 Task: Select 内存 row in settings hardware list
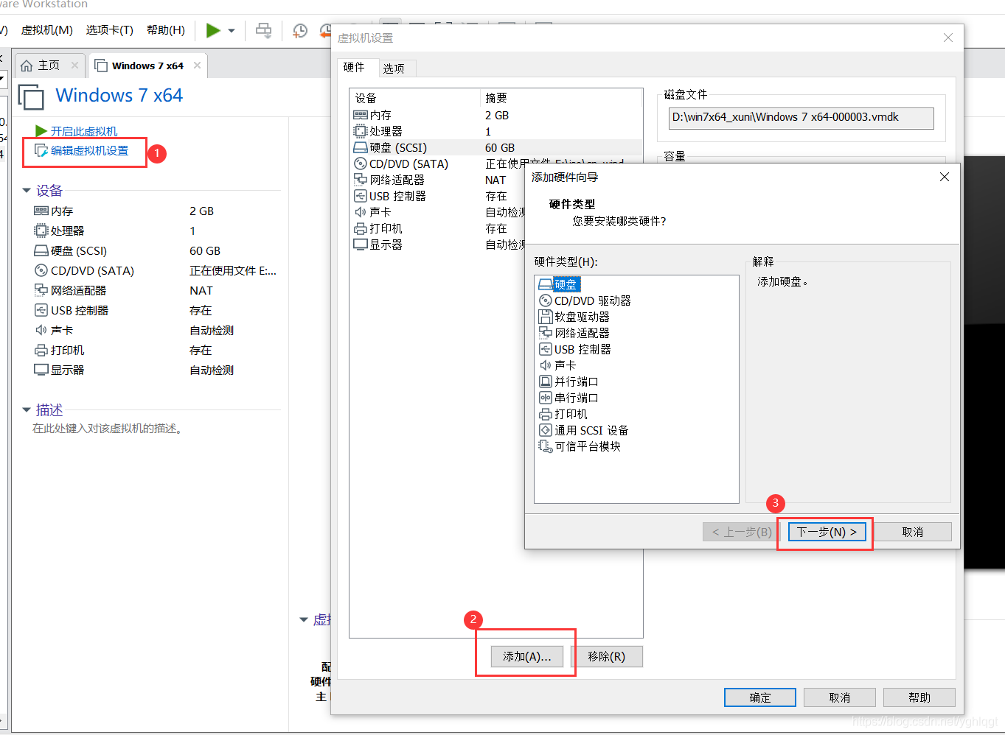point(495,115)
